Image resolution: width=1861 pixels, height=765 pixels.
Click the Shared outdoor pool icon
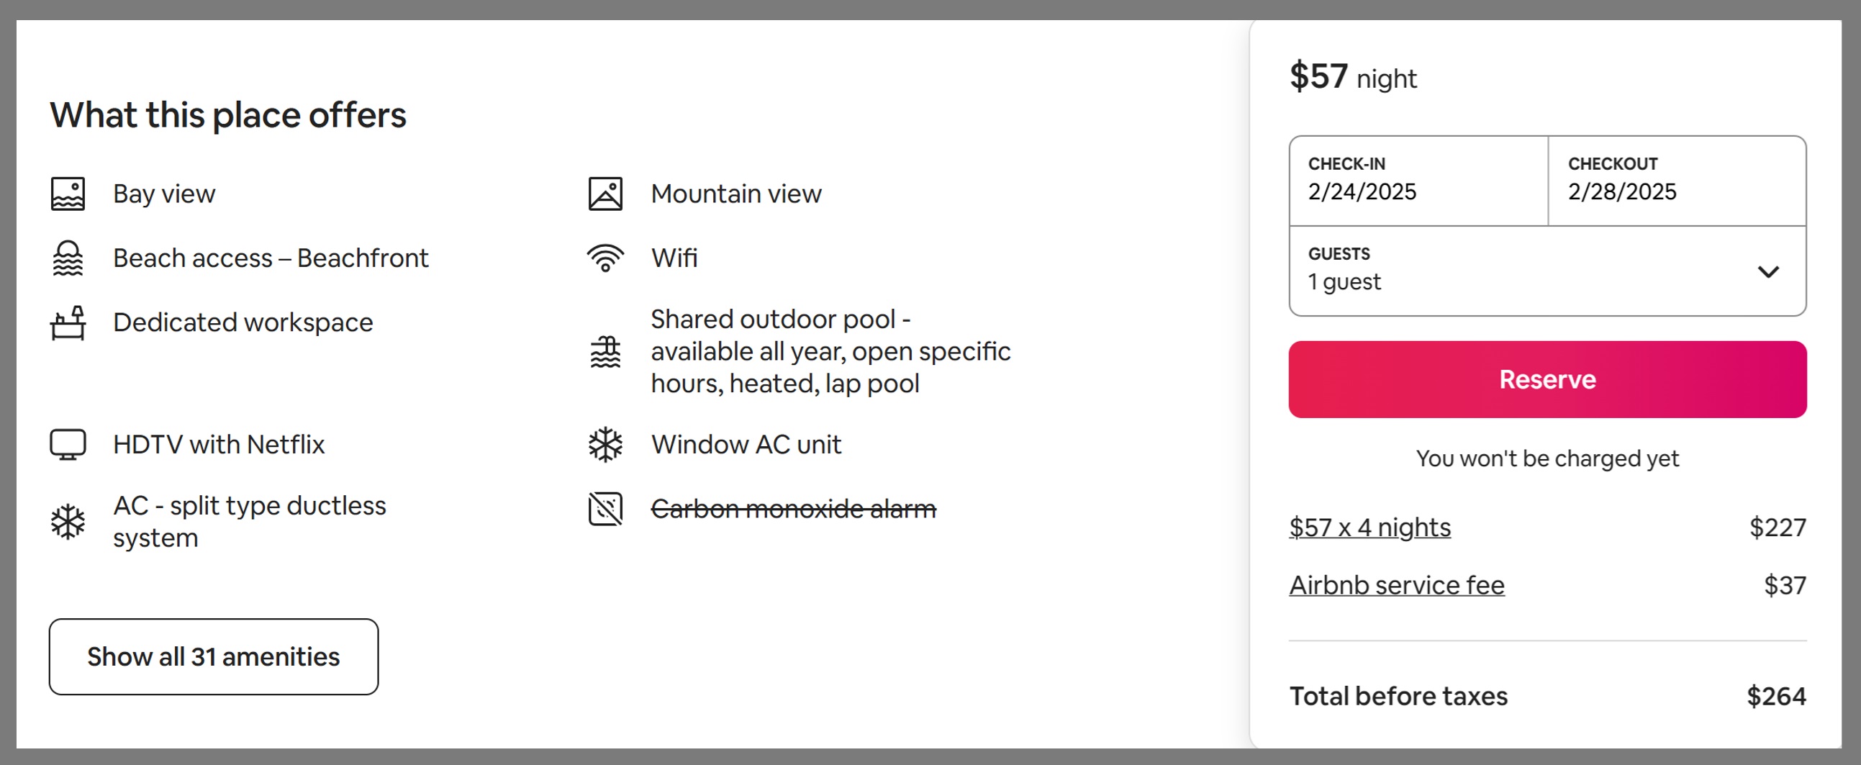coord(605,351)
